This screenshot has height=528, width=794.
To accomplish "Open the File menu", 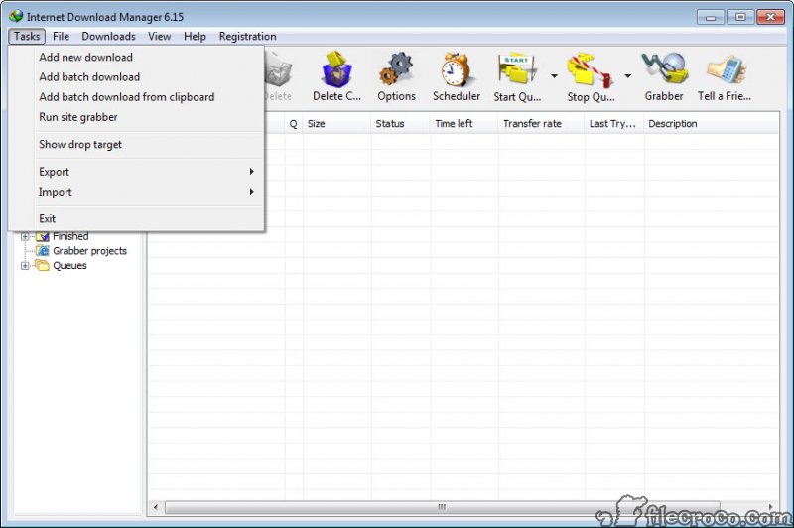I will tap(61, 36).
